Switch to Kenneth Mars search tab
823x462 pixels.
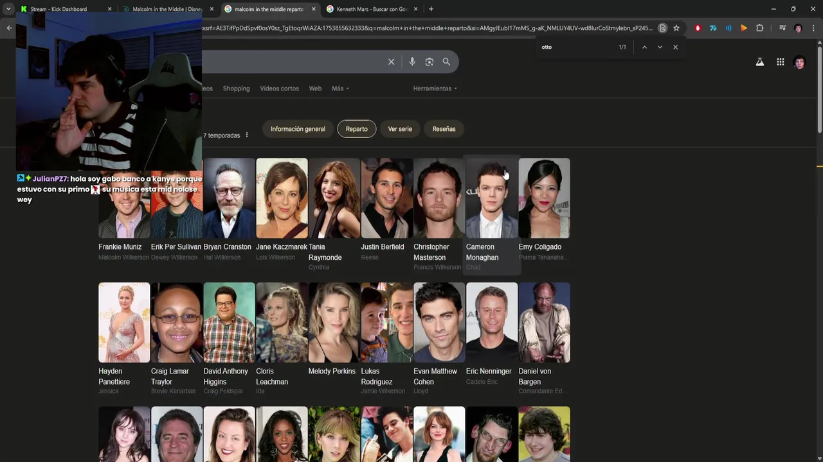click(372, 9)
